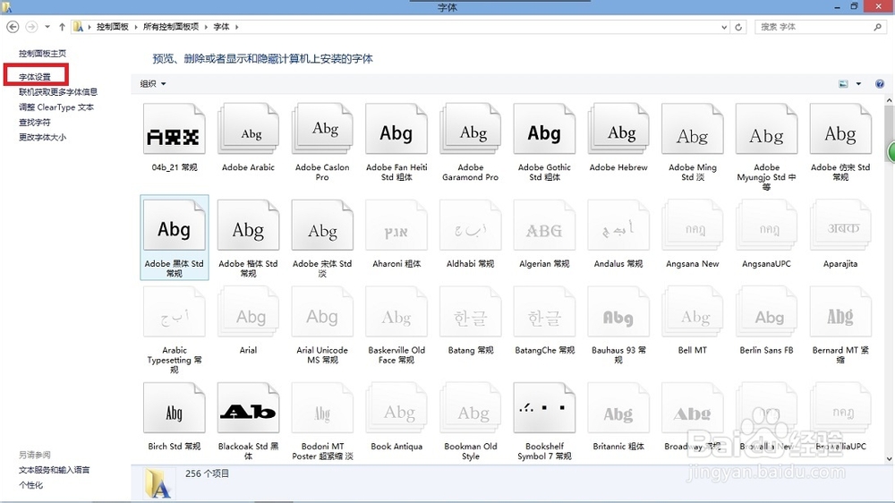Select the Adobe 仿宋 Std font icon
This screenshot has width=895, height=503.
840,129
